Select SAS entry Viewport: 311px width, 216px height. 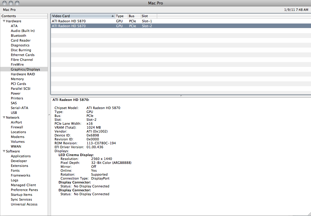point(14,103)
